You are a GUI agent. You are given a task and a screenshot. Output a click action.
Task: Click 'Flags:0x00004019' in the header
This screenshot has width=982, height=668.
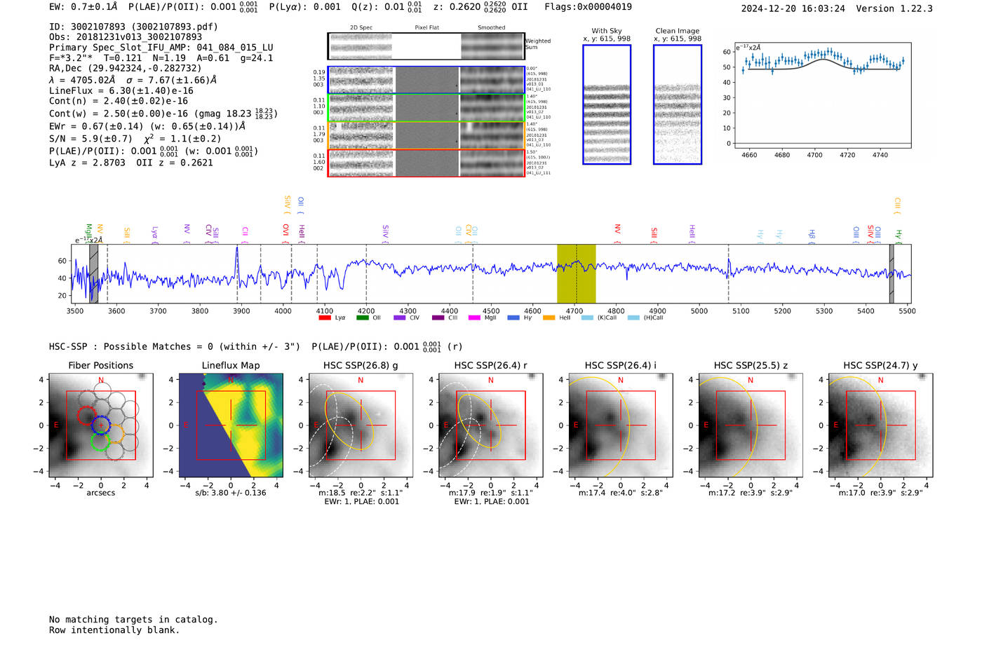point(588,7)
